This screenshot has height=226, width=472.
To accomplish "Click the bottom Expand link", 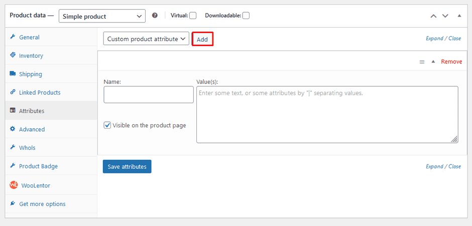I will [434, 166].
